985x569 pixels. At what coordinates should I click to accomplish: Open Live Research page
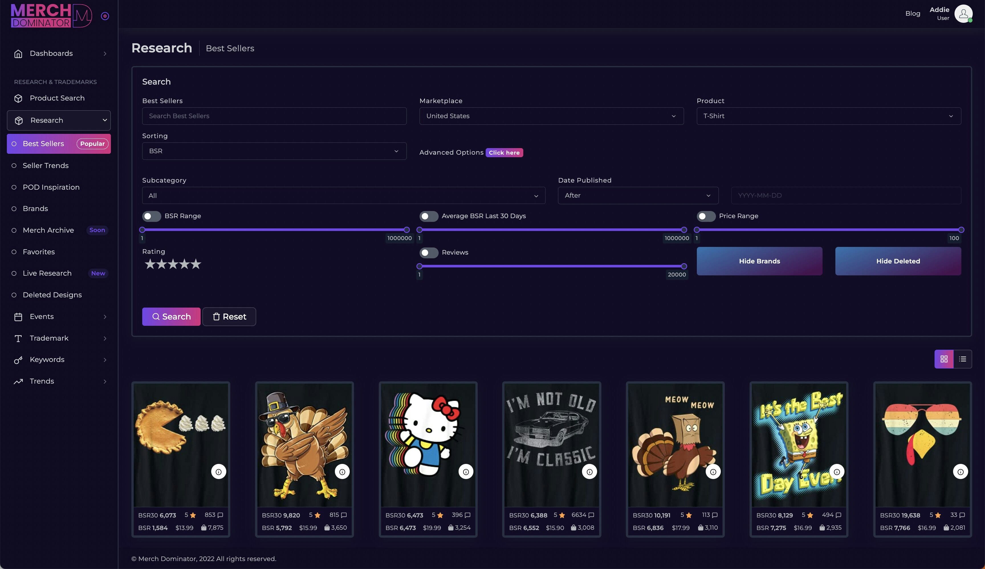(x=47, y=273)
